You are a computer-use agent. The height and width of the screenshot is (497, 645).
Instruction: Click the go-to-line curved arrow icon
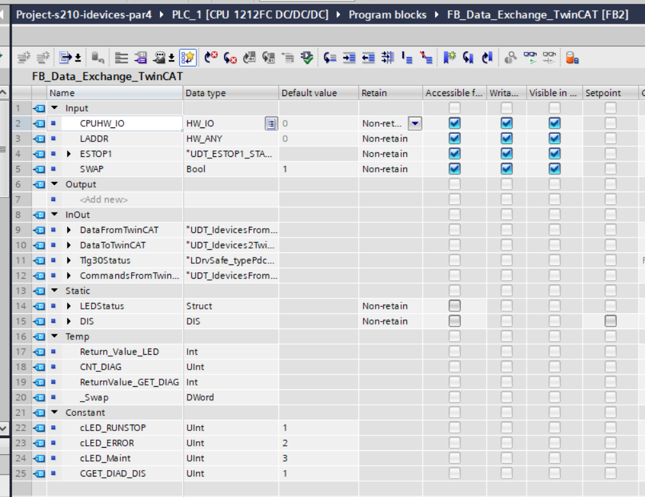pos(330,58)
